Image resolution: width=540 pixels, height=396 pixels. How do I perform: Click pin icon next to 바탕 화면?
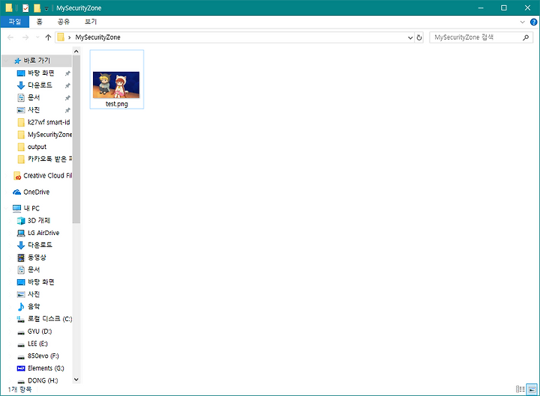67,73
